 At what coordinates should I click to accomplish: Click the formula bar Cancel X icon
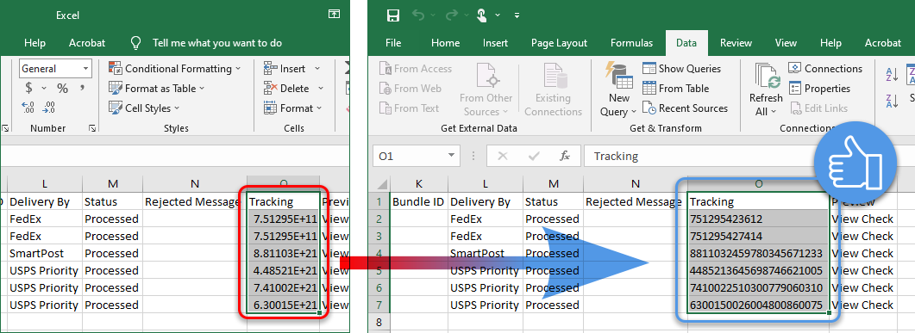[x=503, y=156]
